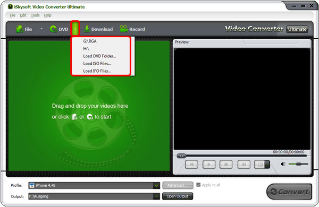This screenshot has height=207, width=319.
Task: Click the preview seek bar handle
Action: click(181, 156)
